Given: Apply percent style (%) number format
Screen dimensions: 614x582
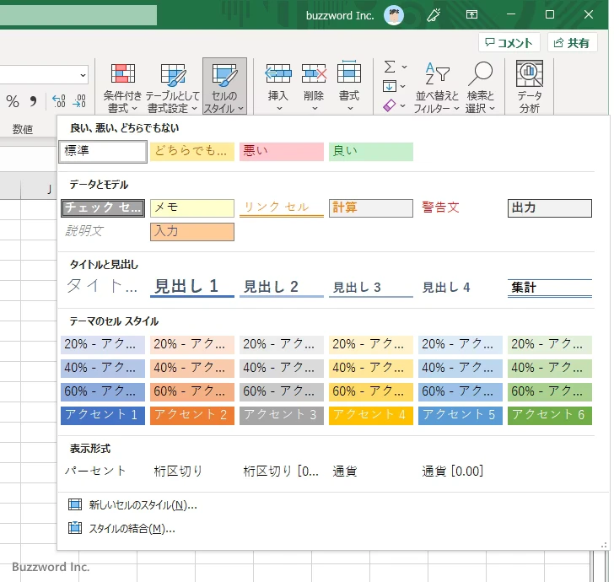Looking at the screenshot, I should coord(13,101).
